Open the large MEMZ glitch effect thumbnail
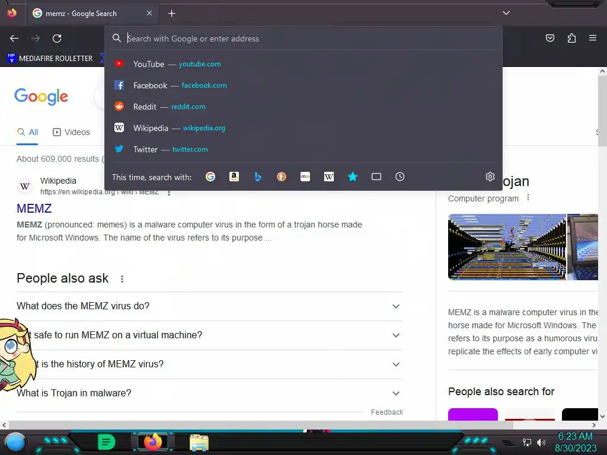The height and width of the screenshot is (455, 607). [507, 247]
